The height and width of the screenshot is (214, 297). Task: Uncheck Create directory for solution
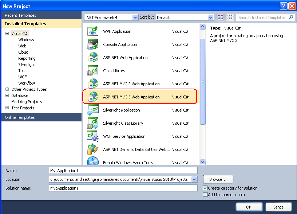pos(205,188)
